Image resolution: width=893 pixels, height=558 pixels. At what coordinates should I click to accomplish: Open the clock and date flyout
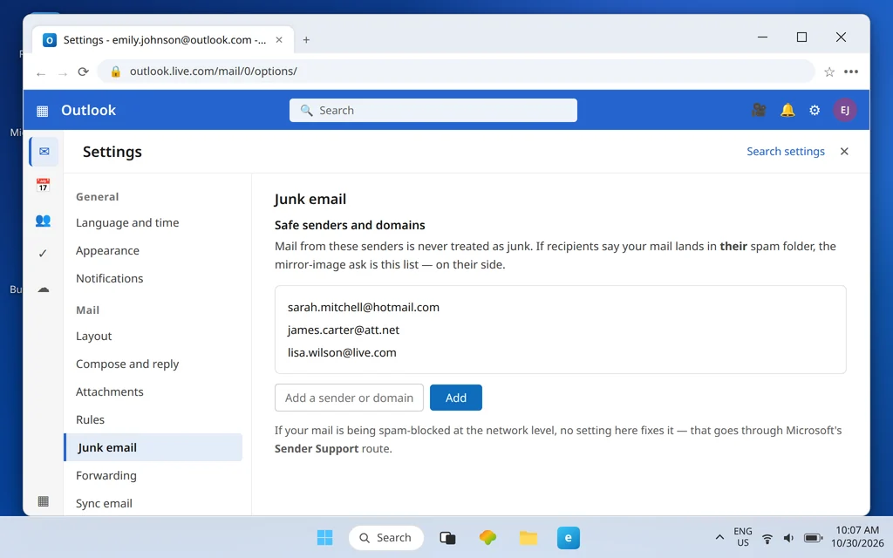(x=857, y=537)
